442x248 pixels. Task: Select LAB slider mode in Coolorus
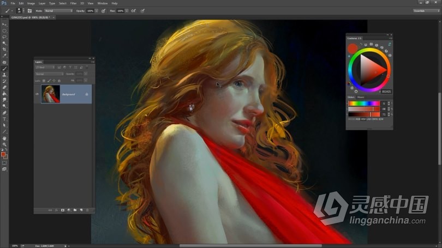(368, 119)
